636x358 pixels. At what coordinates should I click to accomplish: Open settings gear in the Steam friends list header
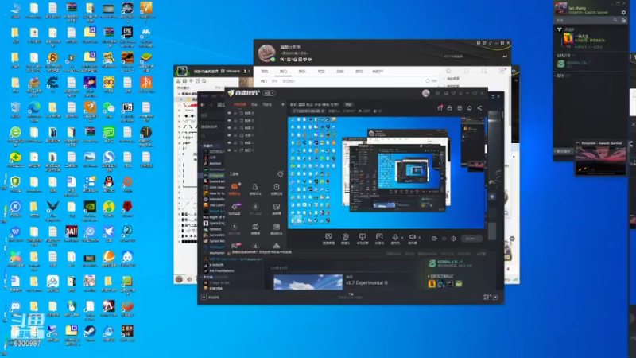[x=623, y=13]
